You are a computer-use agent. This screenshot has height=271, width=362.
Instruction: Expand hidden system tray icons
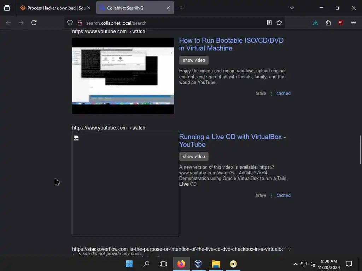tap(295, 264)
